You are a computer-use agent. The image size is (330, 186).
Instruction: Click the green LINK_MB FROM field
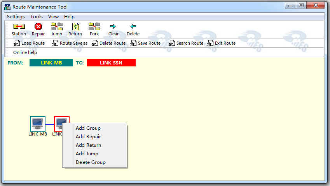click(x=51, y=63)
